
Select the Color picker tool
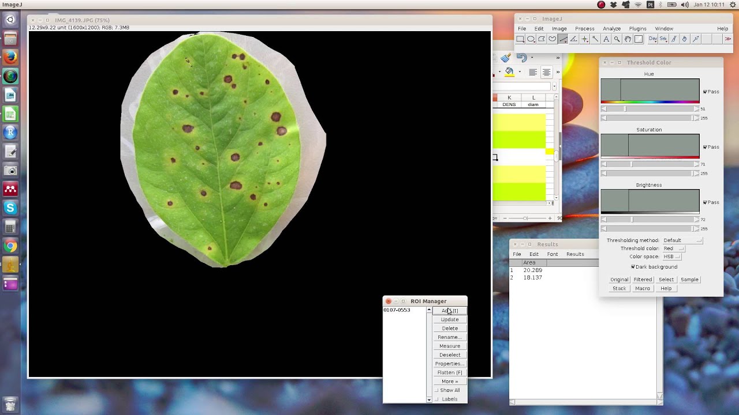point(639,39)
